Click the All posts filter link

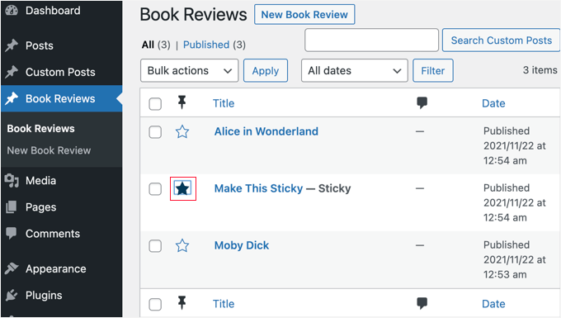coord(148,45)
